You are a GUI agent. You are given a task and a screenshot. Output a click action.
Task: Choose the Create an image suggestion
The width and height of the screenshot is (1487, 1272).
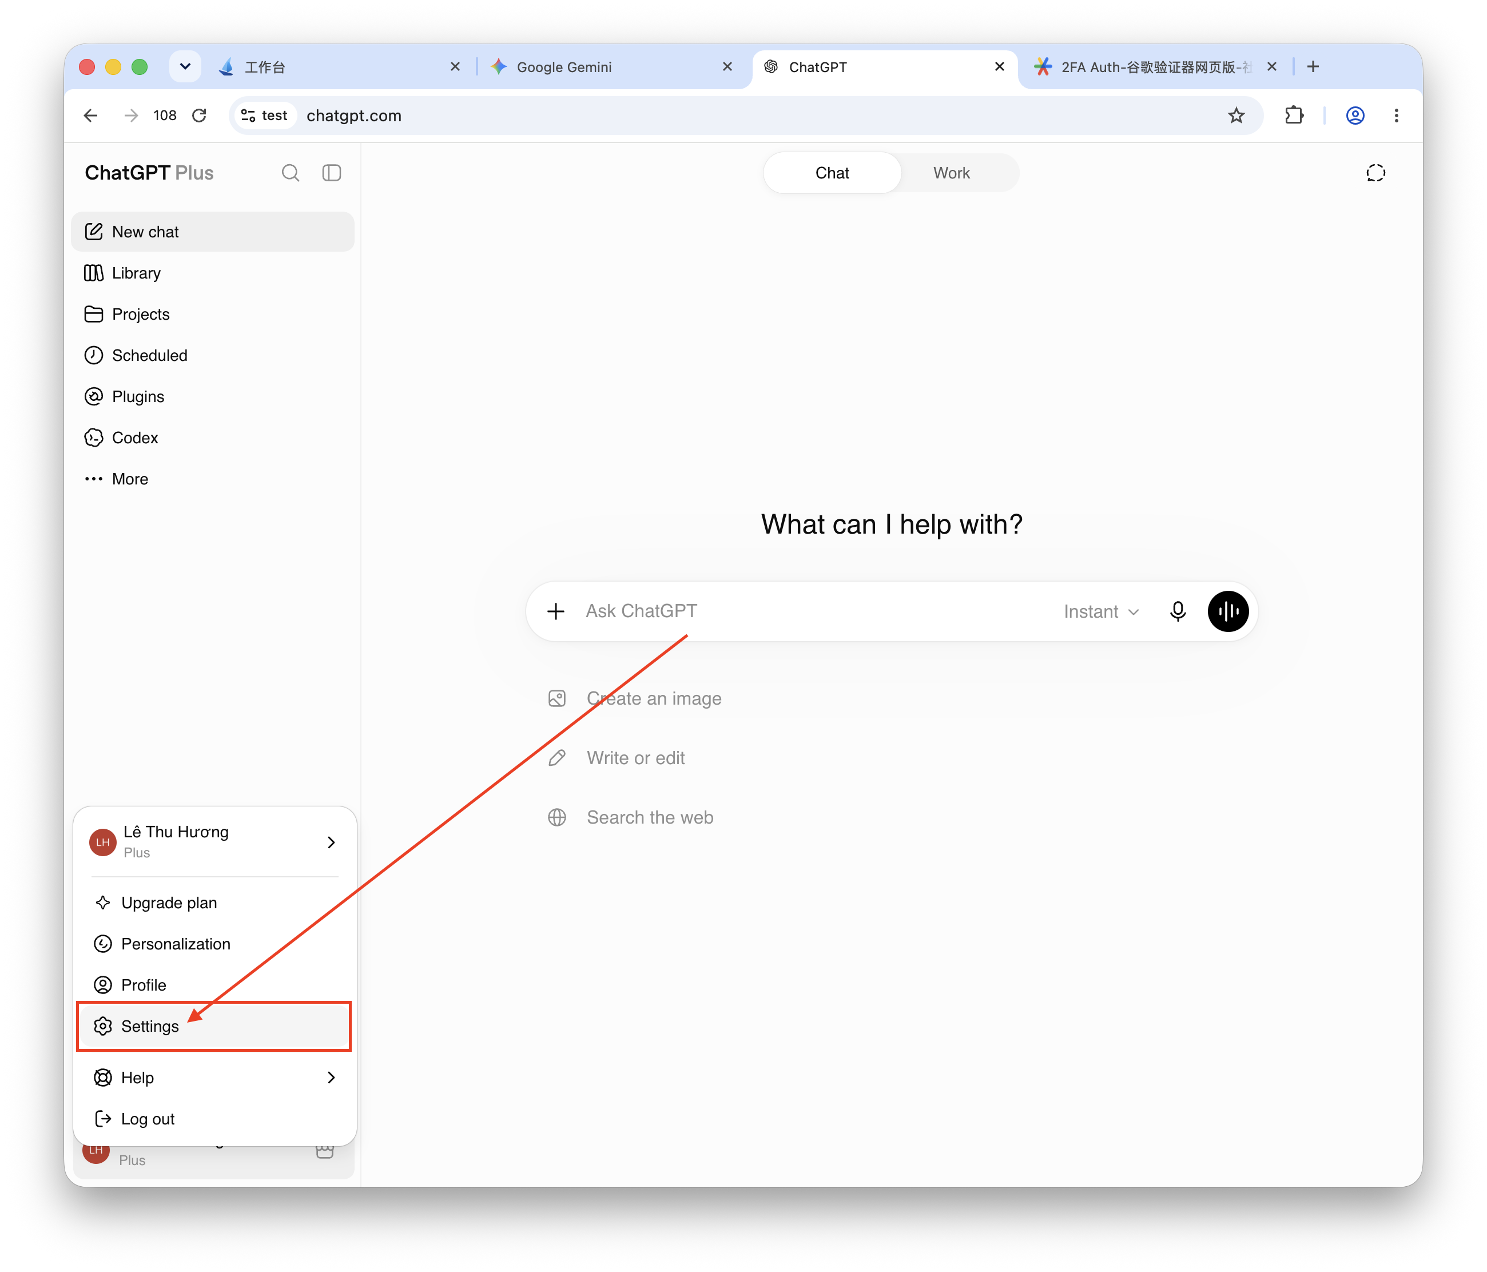pyautogui.click(x=635, y=698)
